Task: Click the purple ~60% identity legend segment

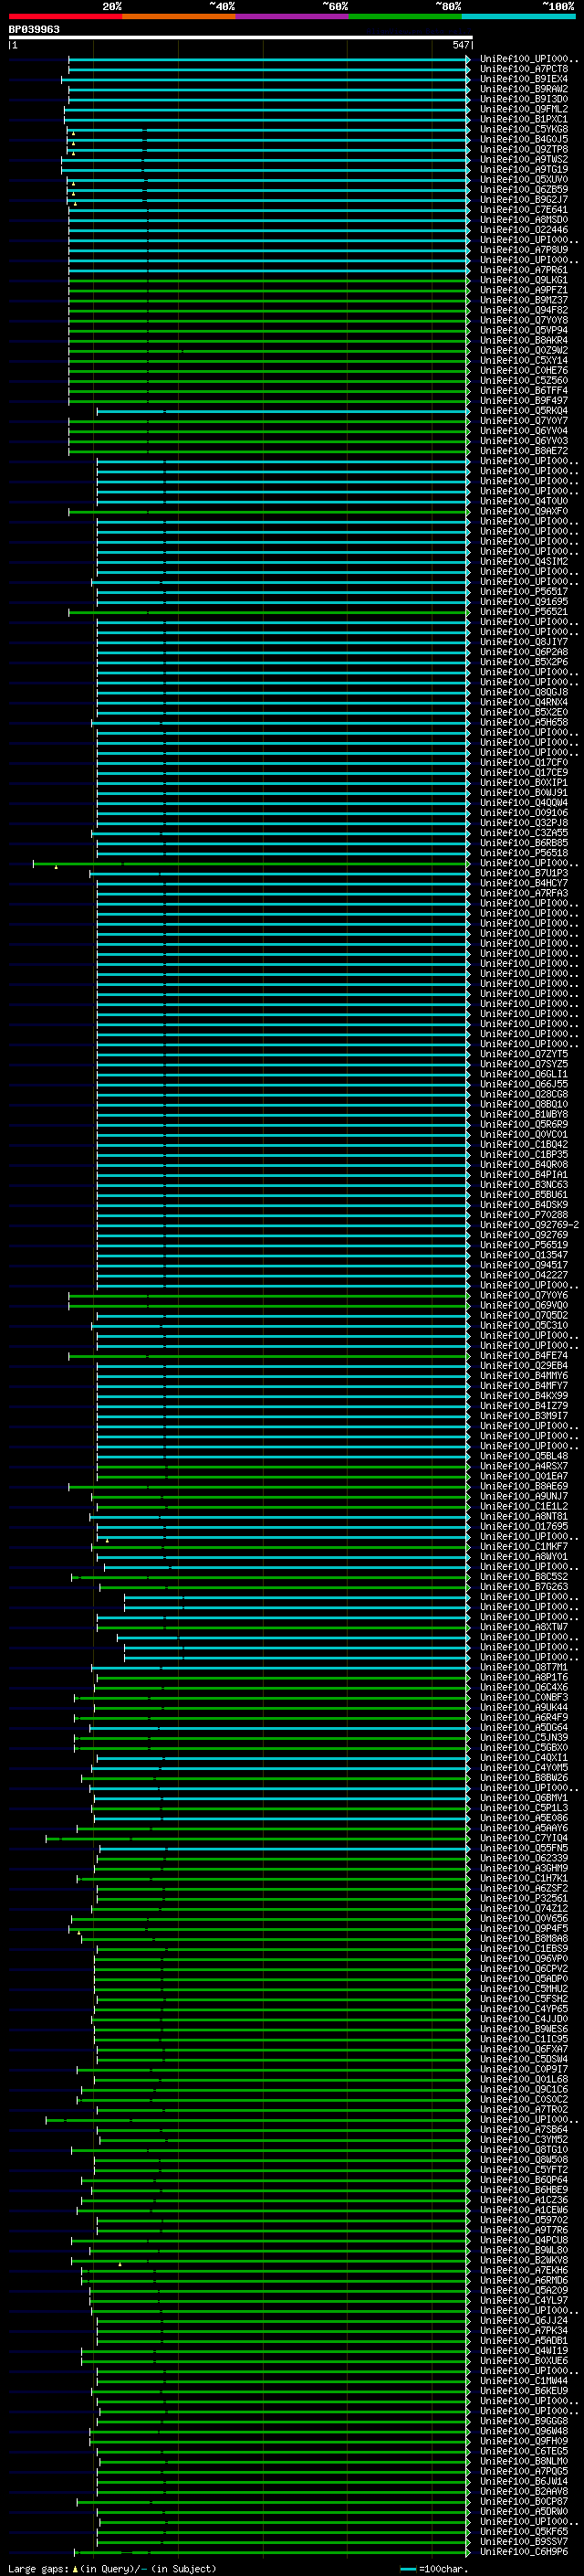Action: pyautogui.click(x=293, y=16)
